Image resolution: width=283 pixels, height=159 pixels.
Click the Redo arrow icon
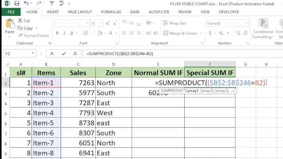[39, 3]
